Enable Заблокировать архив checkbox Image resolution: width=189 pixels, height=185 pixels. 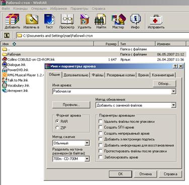(100, 157)
